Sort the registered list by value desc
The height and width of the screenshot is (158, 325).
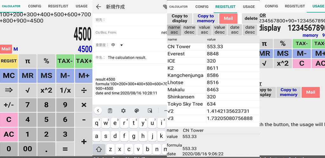[220, 30]
